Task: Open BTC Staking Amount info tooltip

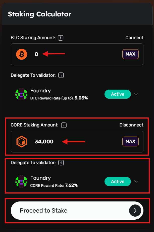Action: tap(60, 38)
